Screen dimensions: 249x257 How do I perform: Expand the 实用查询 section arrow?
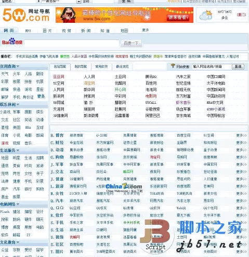click(x=18, y=66)
